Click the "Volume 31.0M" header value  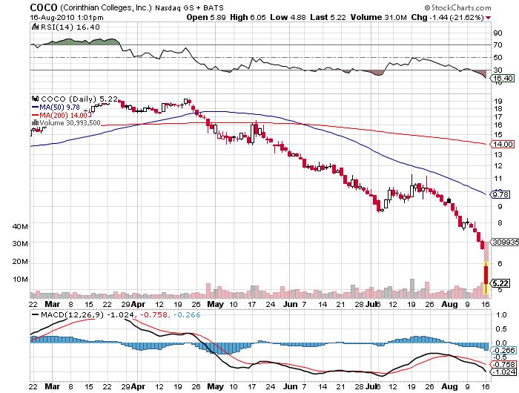pyautogui.click(x=378, y=17)
